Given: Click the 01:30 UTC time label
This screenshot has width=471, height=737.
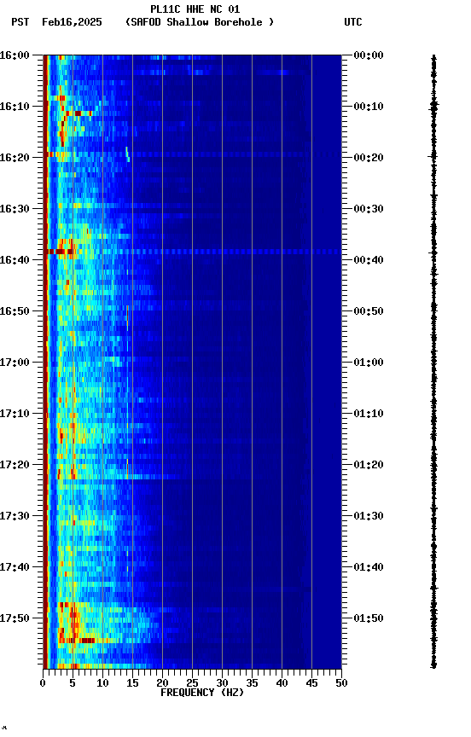Looking at the screenshot, I should tap(369, 517).
